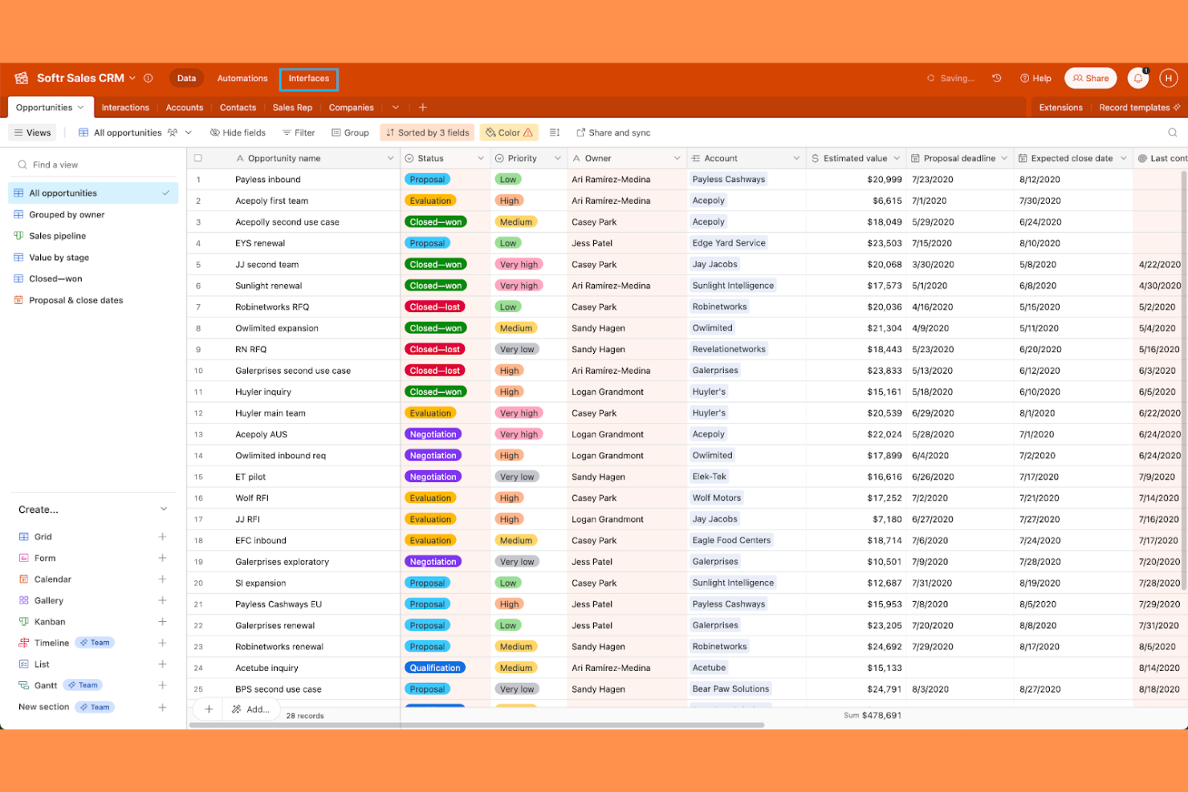
Task: Add a List view with plus
Action: tap(162, 664)
